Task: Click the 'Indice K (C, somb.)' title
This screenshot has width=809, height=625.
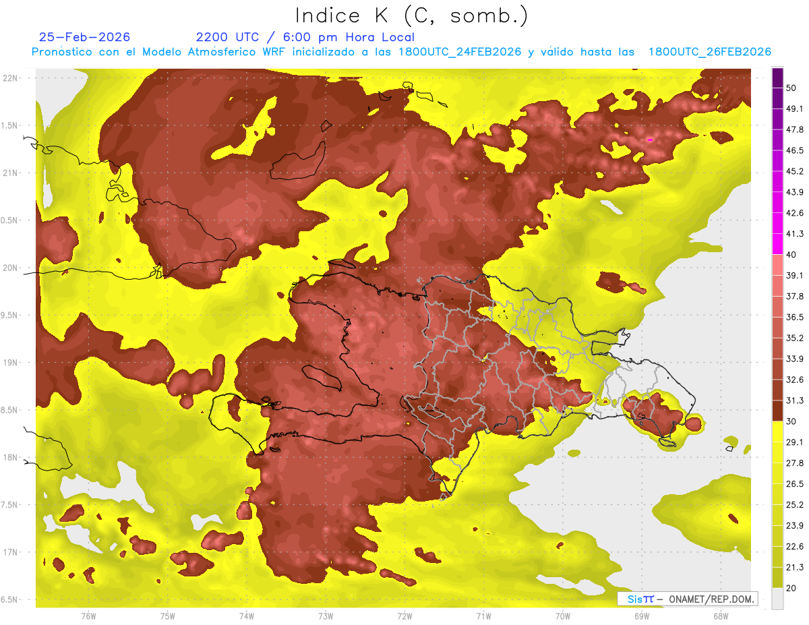Action: (411, 16)
